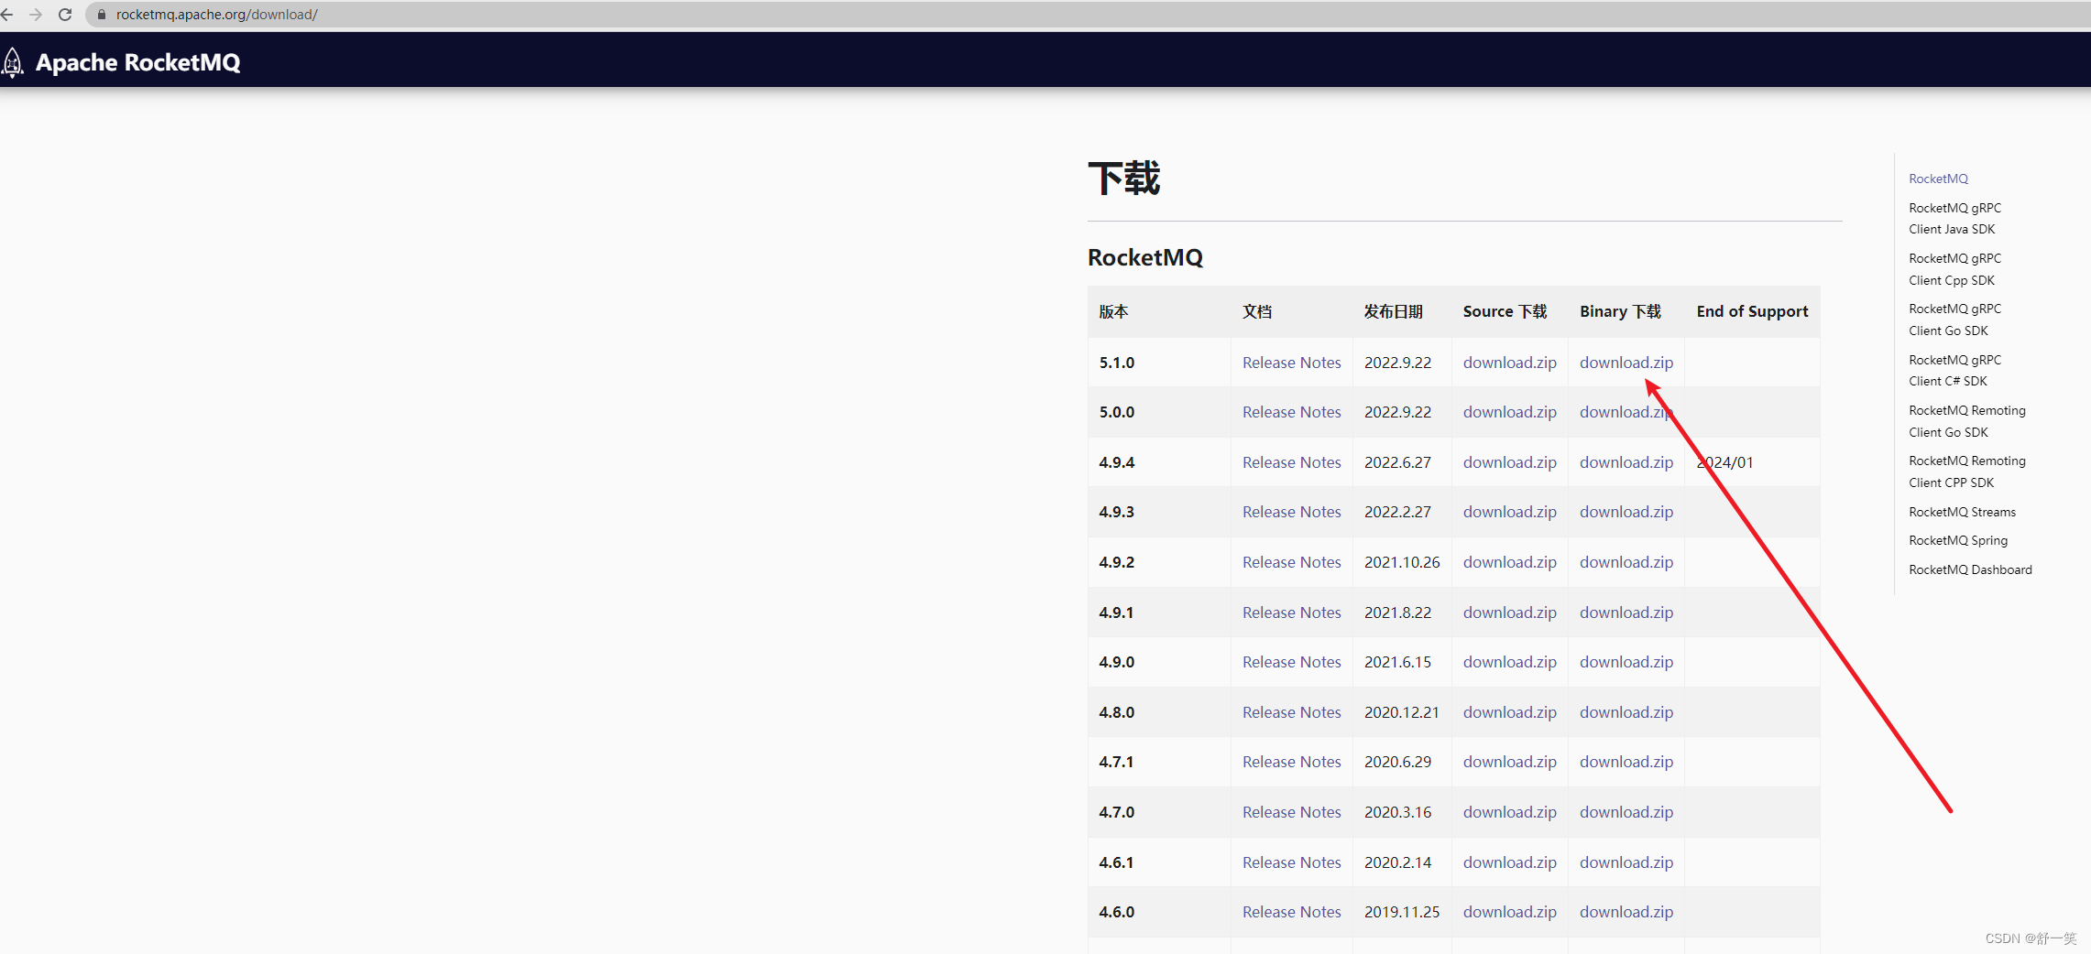Download binary zip for version 4.9.2
Viewport: 2091px width, 954px height.
1626,562
